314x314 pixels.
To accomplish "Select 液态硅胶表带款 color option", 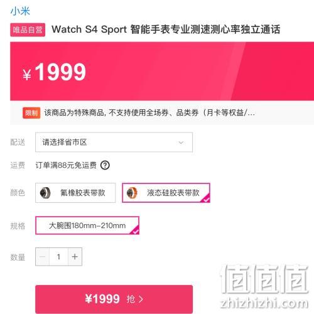I will [166, 193].
